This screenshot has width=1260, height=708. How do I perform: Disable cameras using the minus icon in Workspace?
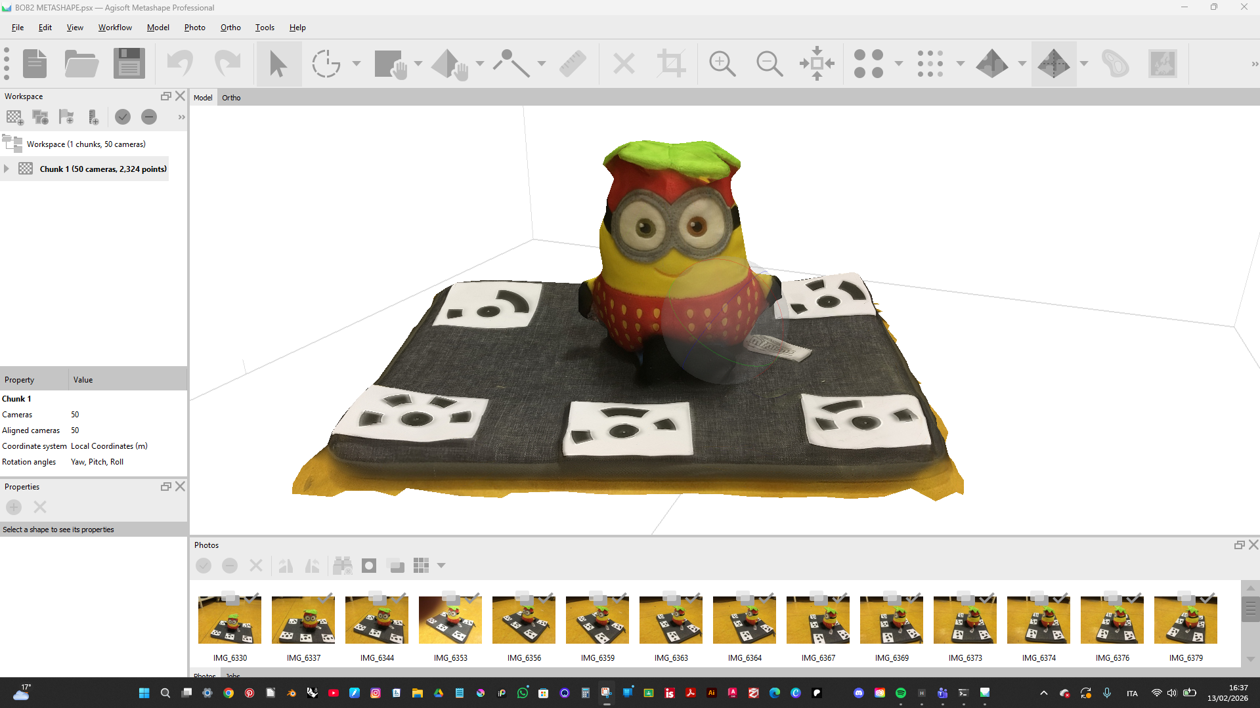[x=148, y=117]
